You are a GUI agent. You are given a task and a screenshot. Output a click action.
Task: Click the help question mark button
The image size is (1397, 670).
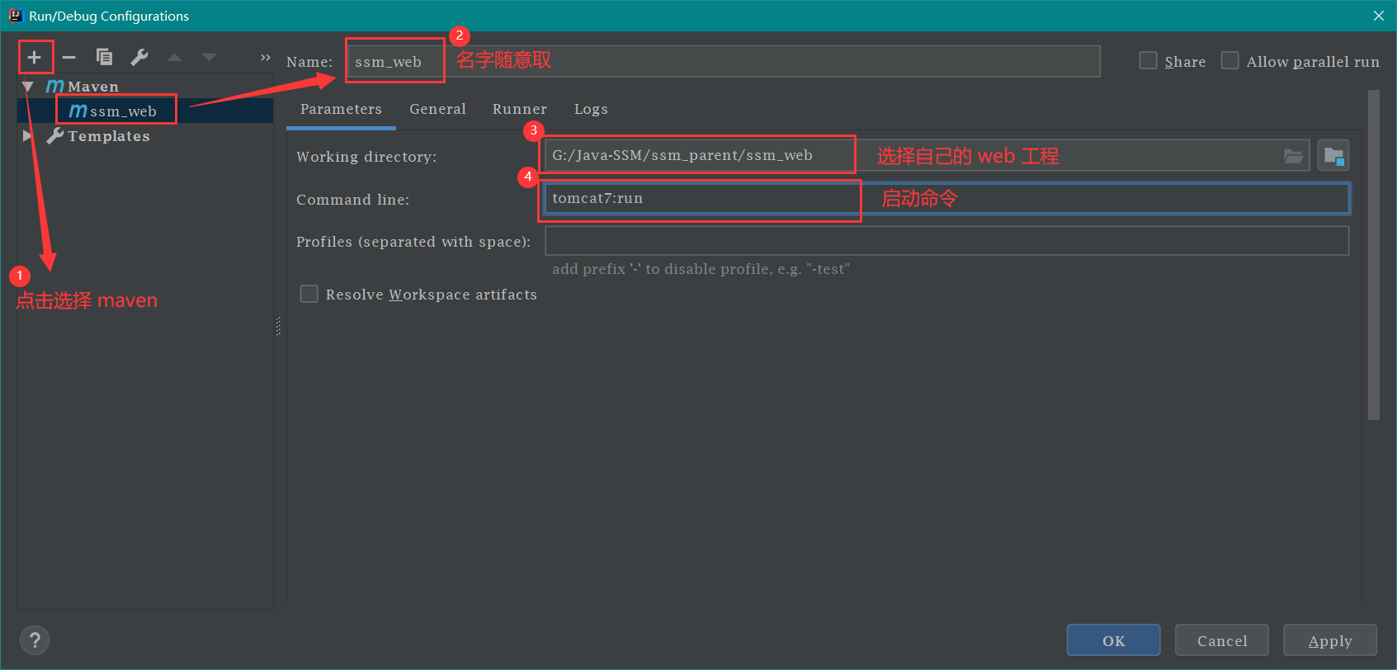35,640
